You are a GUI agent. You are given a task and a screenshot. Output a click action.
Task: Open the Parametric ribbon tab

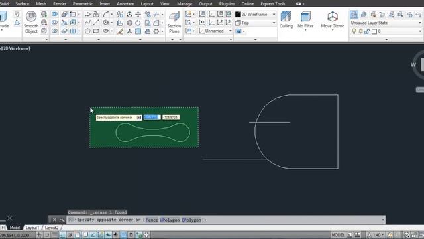coord(83,4)
